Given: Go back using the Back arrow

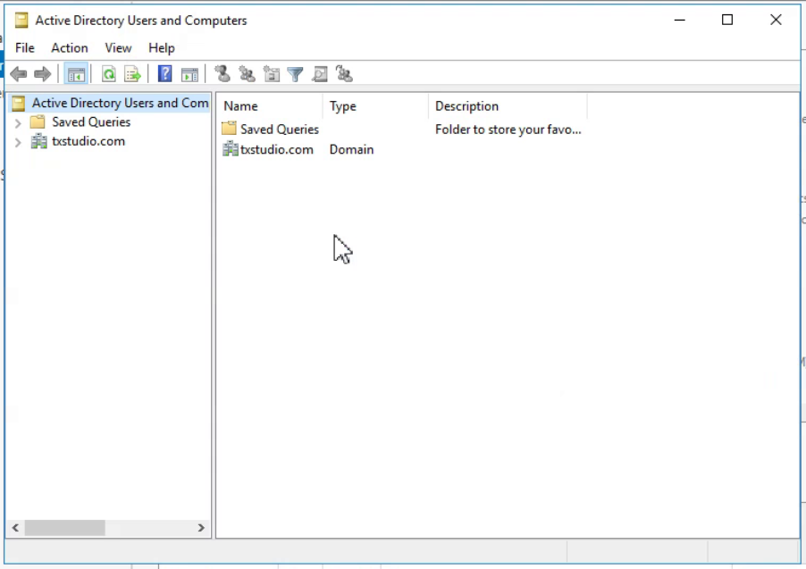Looking at the screenshot, I should pyautogui.click(x=19, y=74).
